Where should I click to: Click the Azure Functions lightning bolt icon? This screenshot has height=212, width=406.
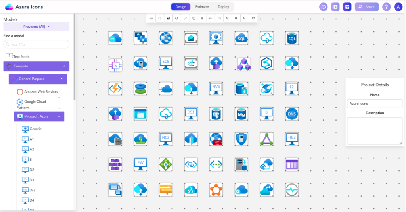pyautogui.click(x=115, y=89)
